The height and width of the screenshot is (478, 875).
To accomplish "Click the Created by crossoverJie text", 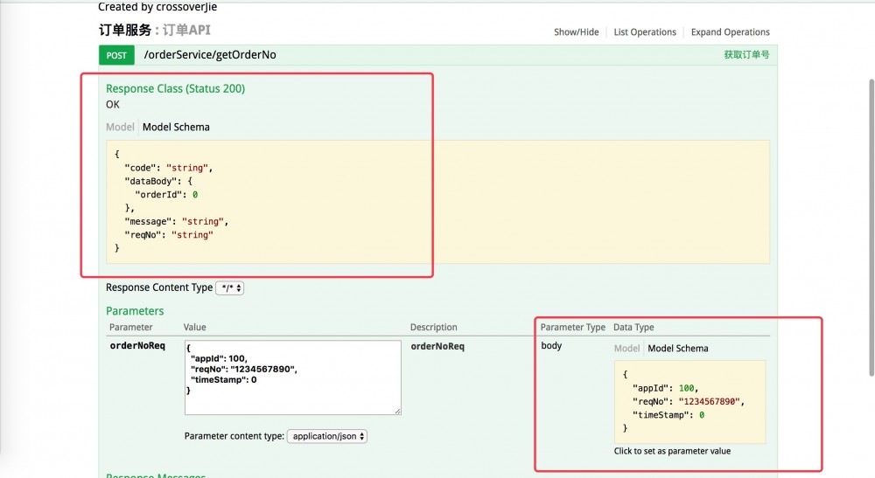I will tap(157, 7).
